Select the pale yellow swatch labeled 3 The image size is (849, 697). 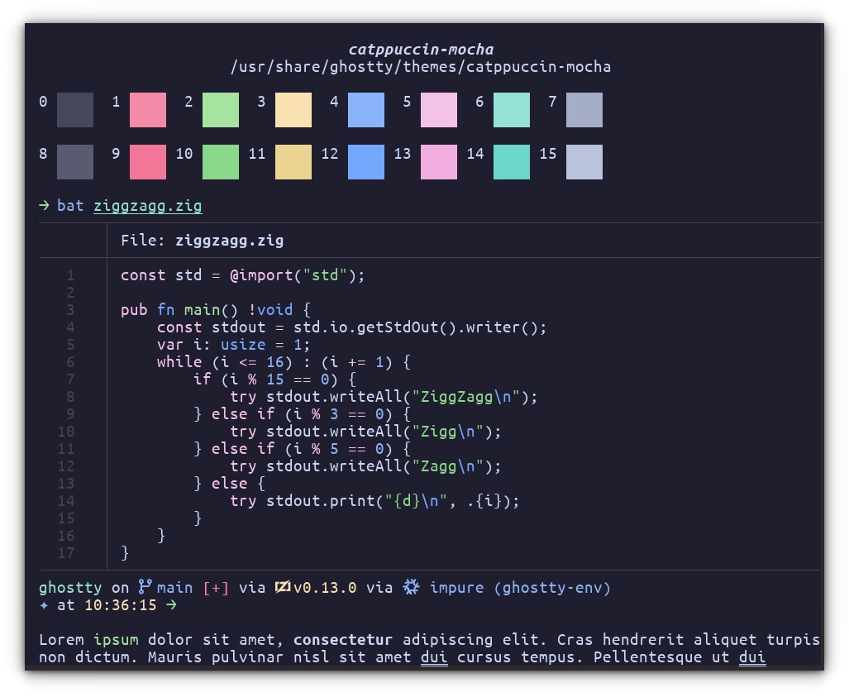[x=293, y=110]
